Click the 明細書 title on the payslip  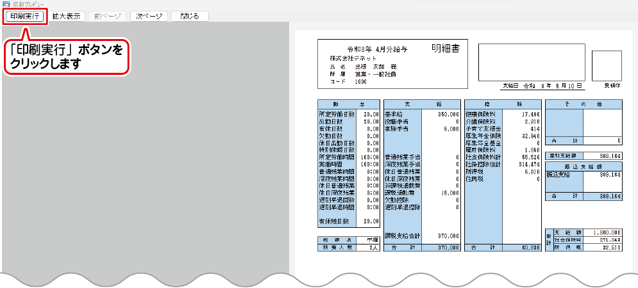click(x=449, y=48)
